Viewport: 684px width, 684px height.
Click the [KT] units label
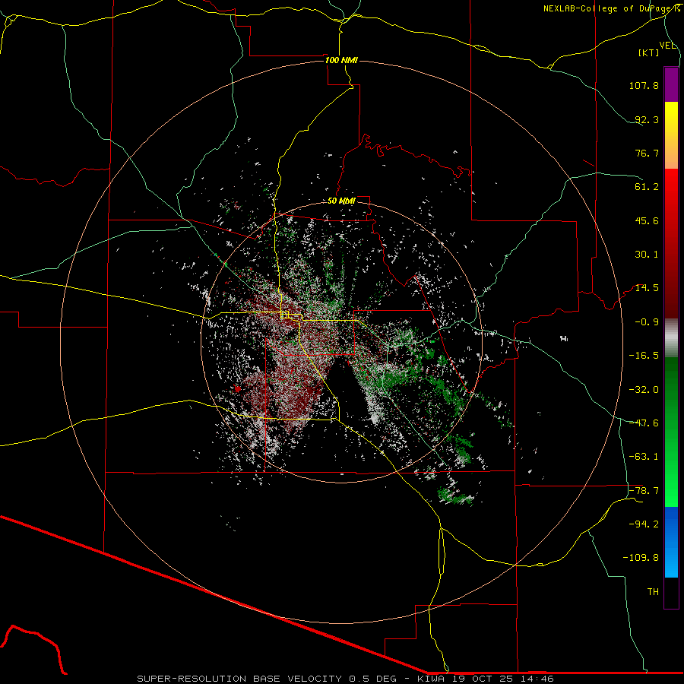coord(649,53)
